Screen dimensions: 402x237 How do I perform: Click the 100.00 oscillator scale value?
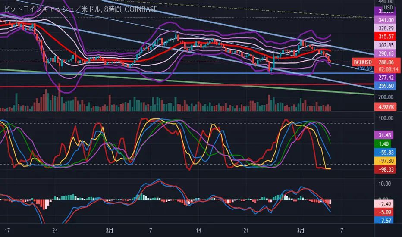(385, 118)
